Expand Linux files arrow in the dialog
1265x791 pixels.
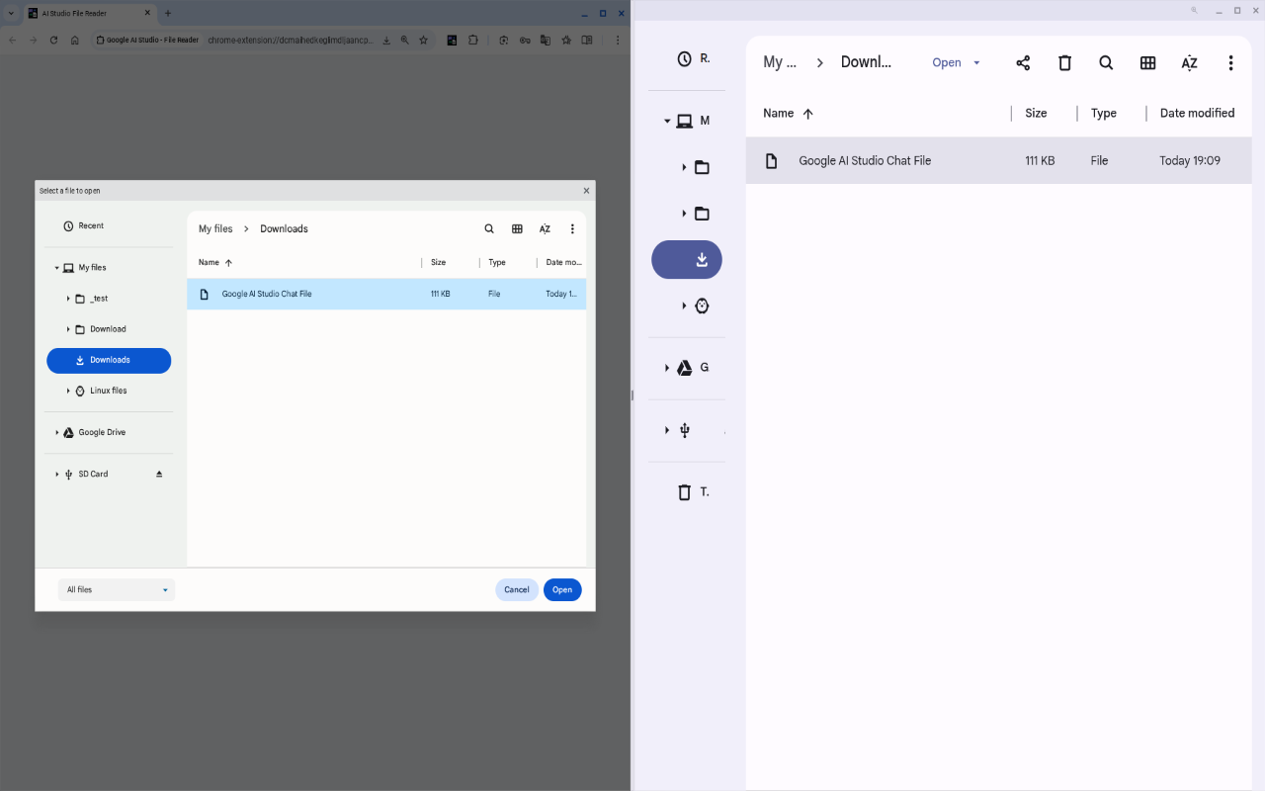click(x=68, y=391)
